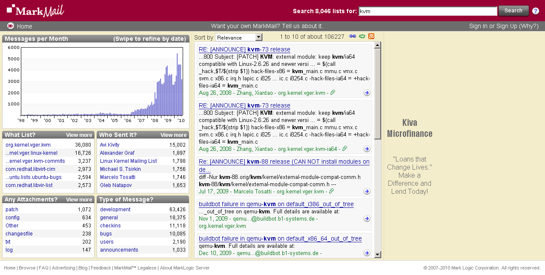Copy permalink via the chain link icon
This screenshot has height=275, width=545.
[353, 36]
